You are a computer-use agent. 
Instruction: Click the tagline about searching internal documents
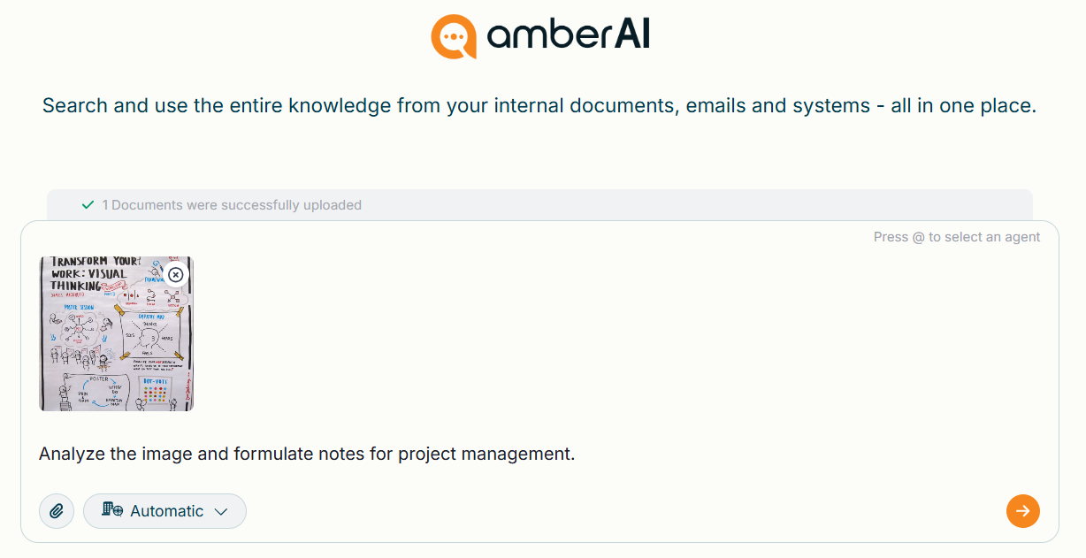539,106
